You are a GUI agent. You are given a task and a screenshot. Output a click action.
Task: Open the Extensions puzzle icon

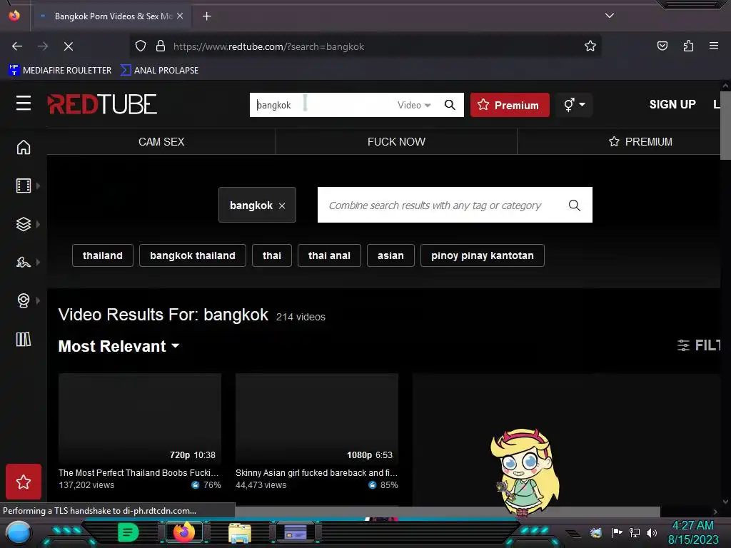coord(688,46)
